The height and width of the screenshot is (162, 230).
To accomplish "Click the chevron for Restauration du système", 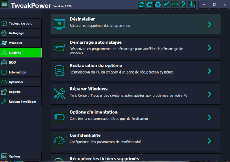I will tap(210, 71).
